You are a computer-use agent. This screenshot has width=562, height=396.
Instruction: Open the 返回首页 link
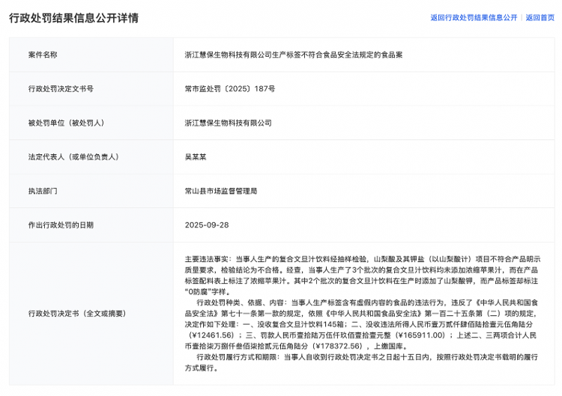[x=540, y=17]
